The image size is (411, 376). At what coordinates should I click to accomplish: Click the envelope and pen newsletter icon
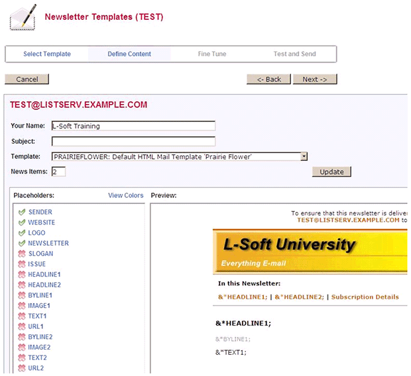(23, 18)
